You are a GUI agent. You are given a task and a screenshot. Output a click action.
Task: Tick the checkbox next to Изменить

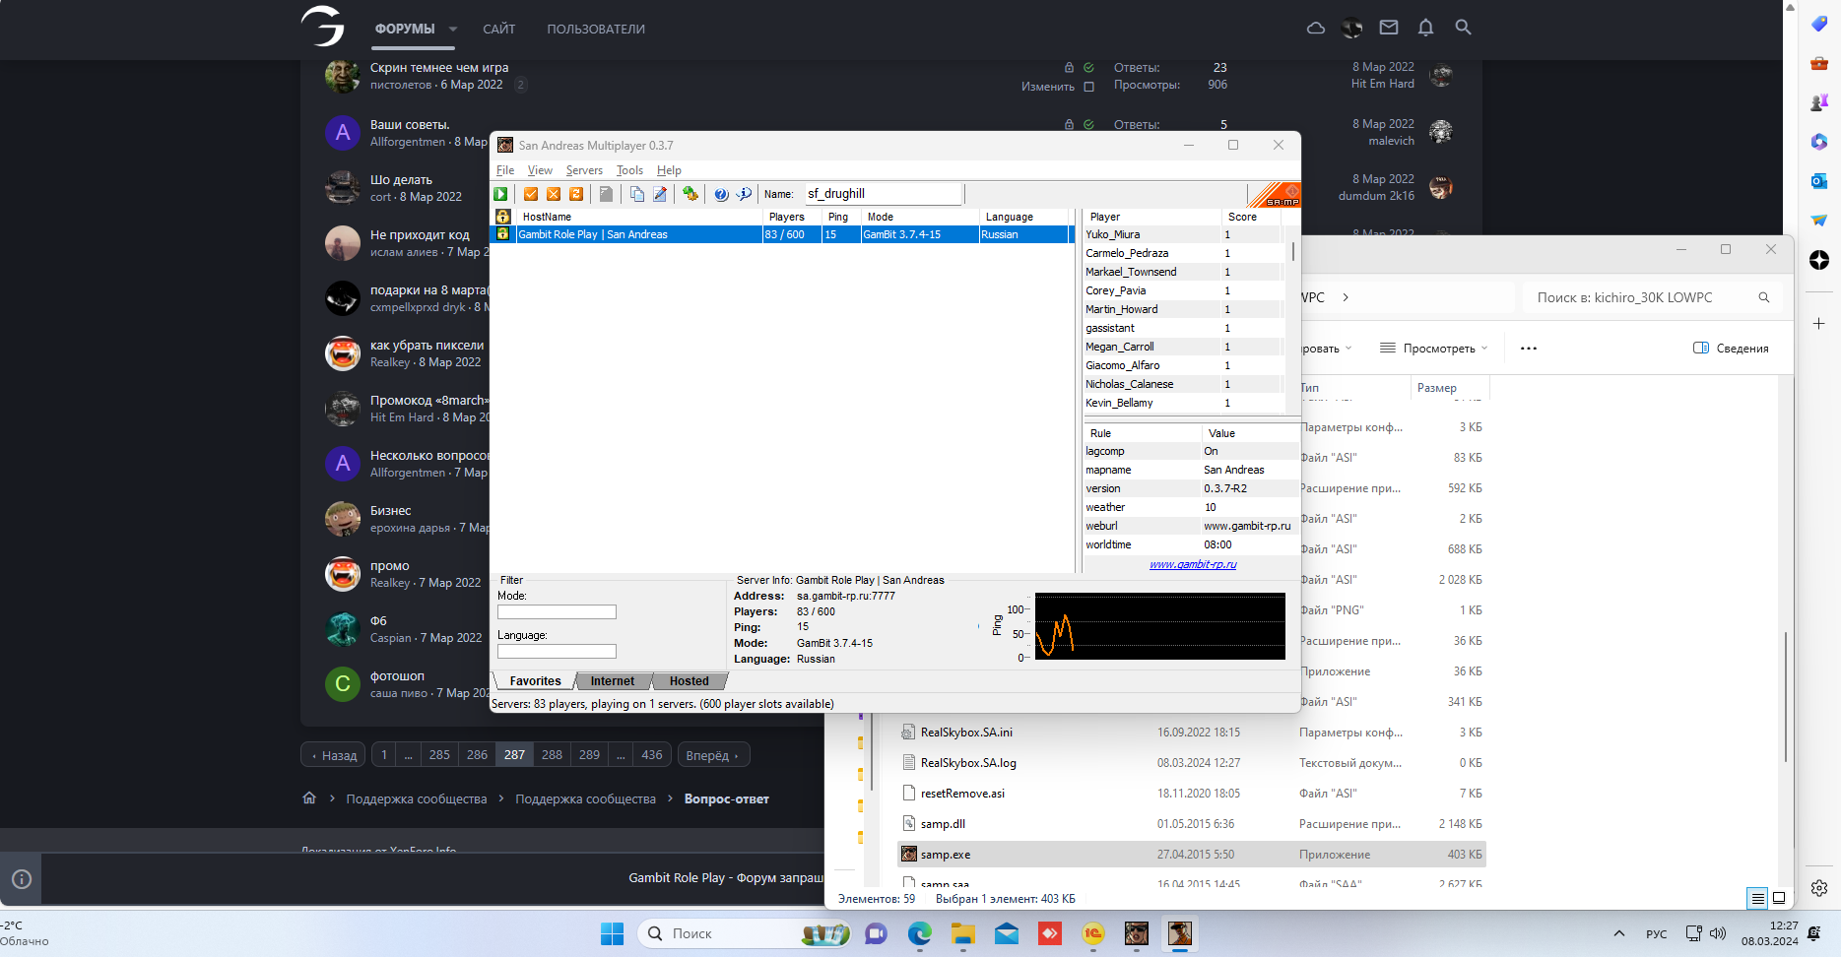[1088, 87]
